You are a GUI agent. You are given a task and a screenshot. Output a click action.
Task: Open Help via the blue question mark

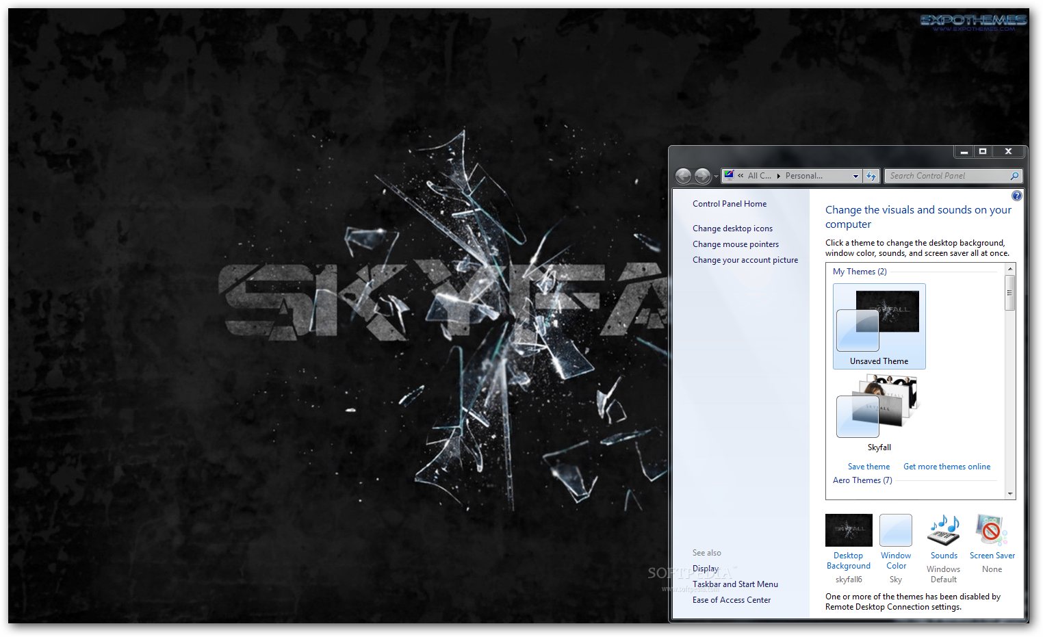[1017, 196]
